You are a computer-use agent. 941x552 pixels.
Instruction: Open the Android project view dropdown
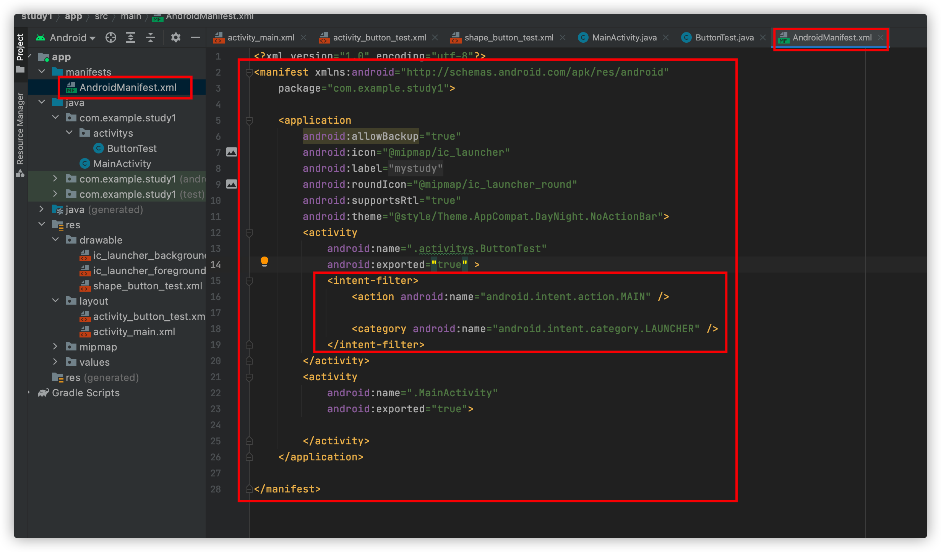point(66,37)
